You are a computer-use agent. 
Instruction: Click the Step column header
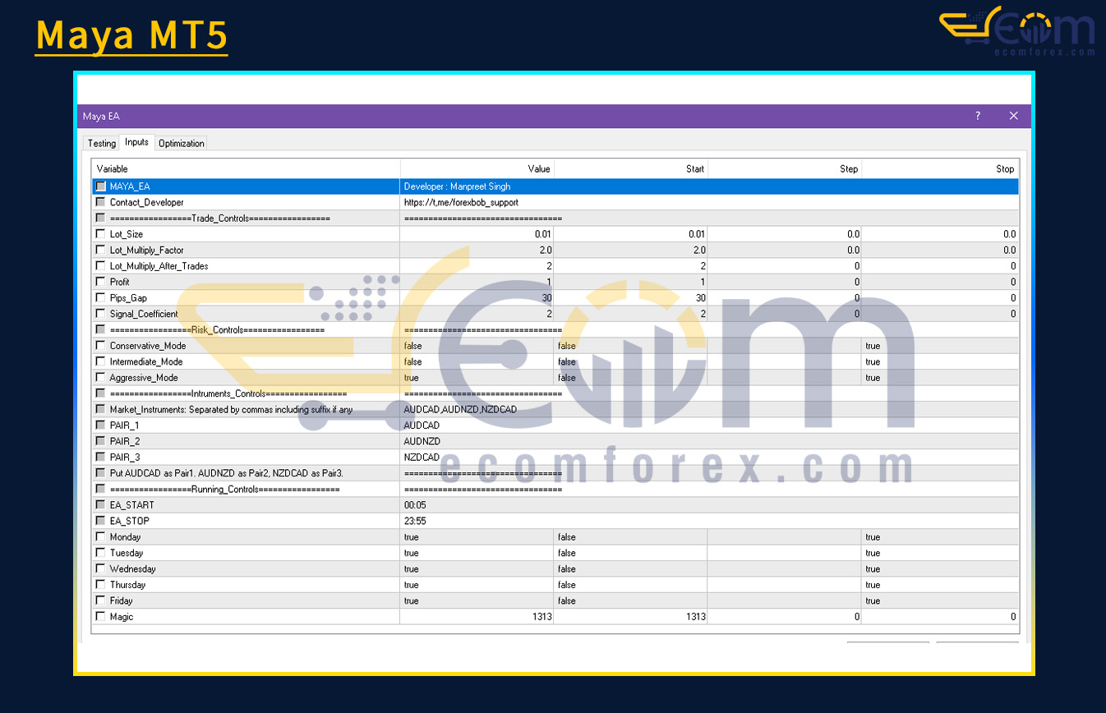point(785,169)
